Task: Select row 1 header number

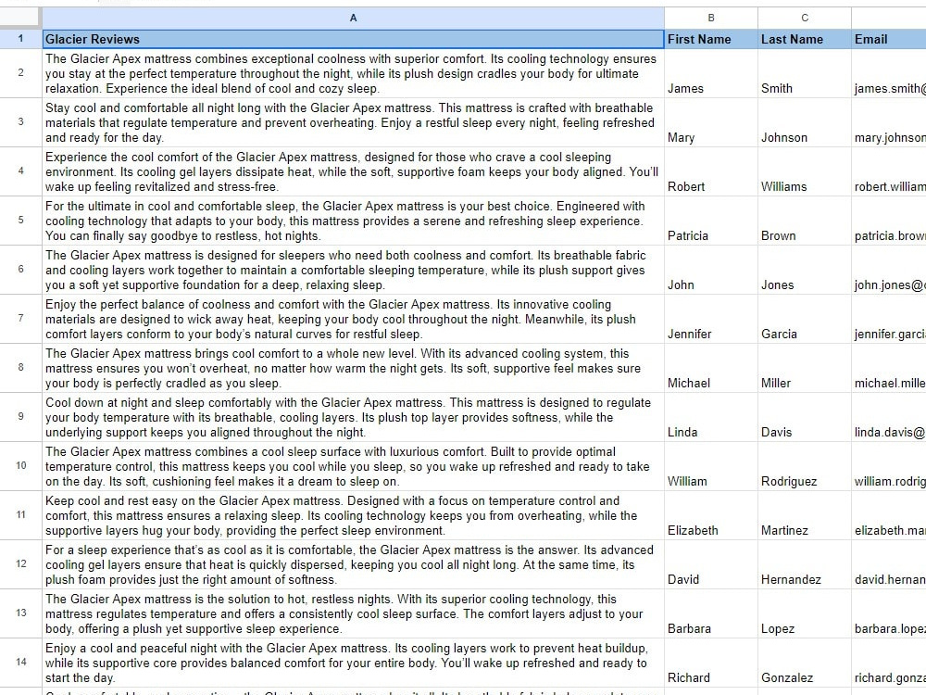Action: [20, 39]
